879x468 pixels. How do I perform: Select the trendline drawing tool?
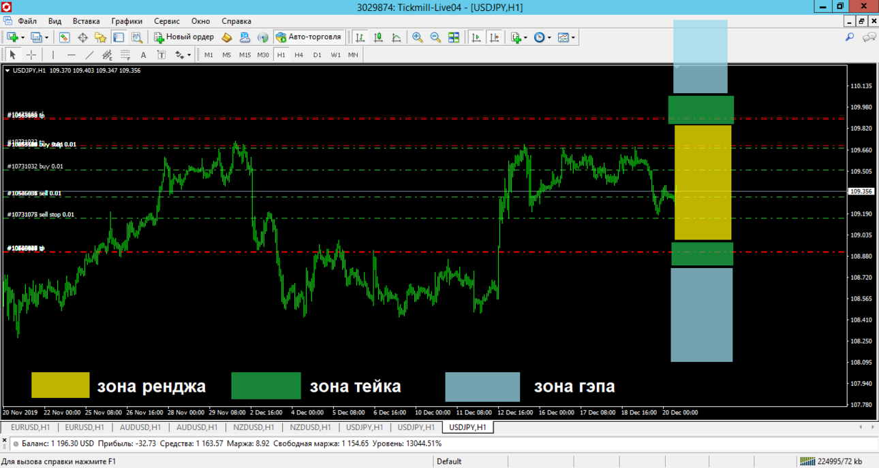[x=89, y=55]
